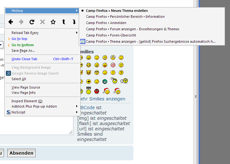The height and width of the screenshot is (164, 230).
Task: Insert the red angry smiley
Action: 97,91
